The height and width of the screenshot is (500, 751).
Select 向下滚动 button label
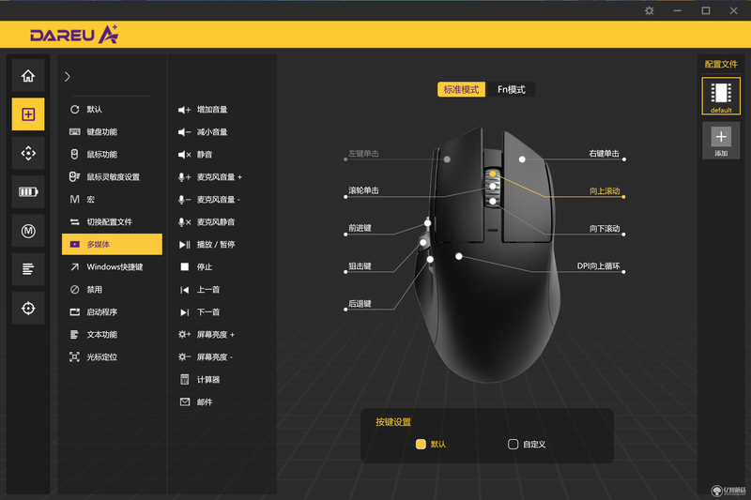click(x=605, y=229)
